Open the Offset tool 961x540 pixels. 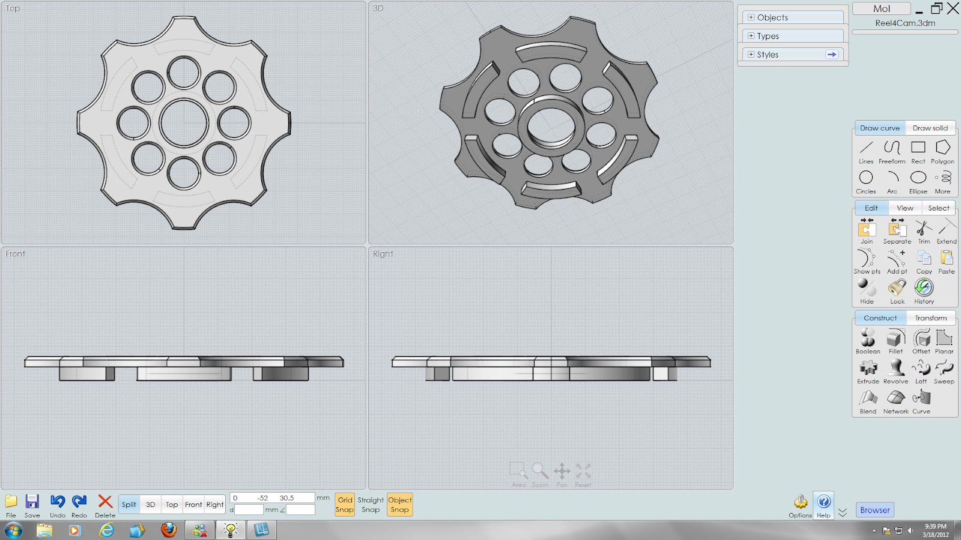pos(921,341)
